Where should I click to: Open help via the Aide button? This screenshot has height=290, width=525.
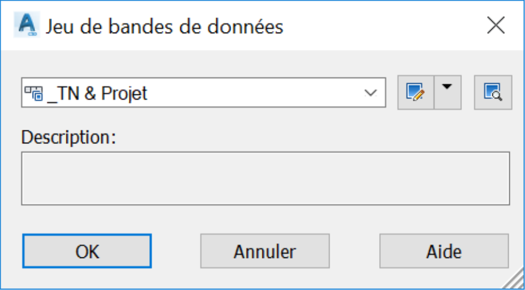pos(444,251)
